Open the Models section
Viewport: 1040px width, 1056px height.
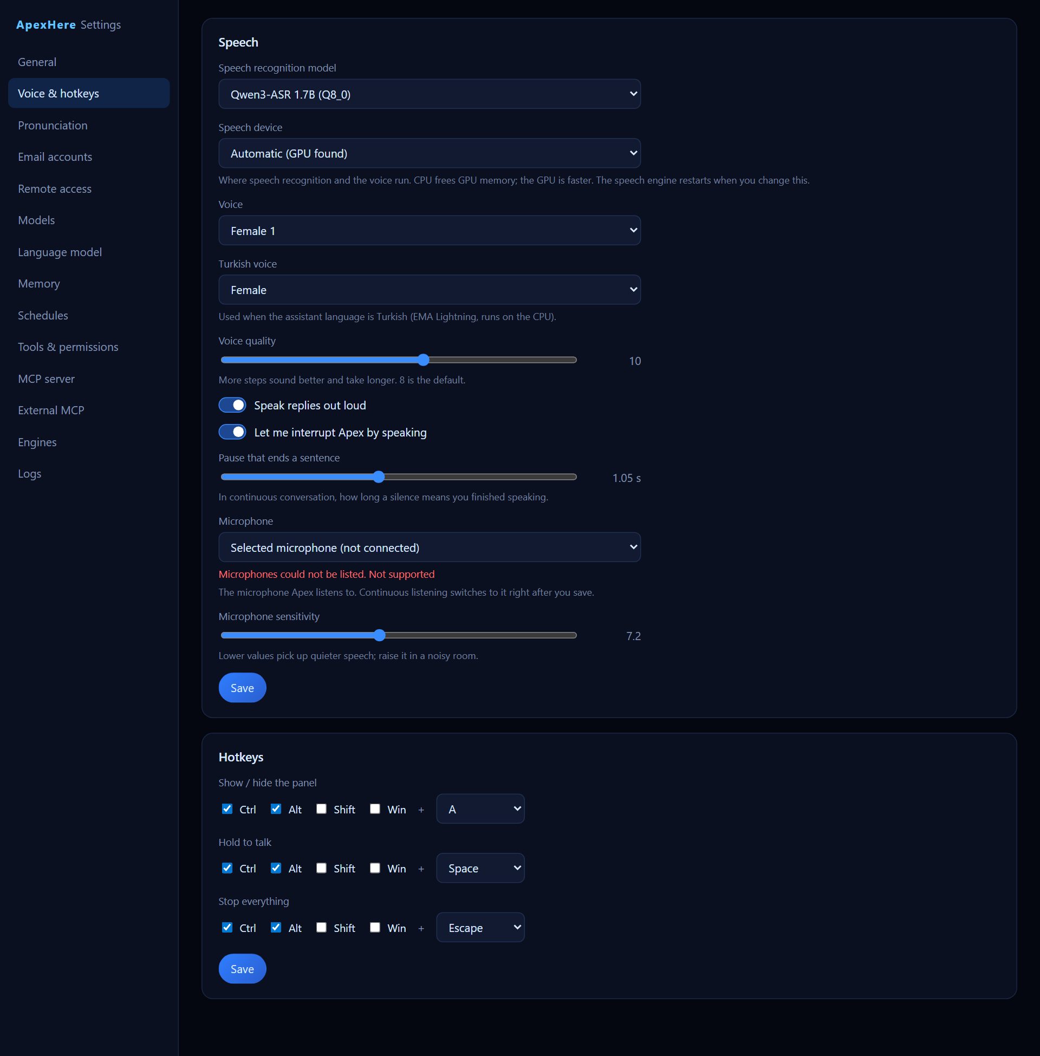click(88, 220)
